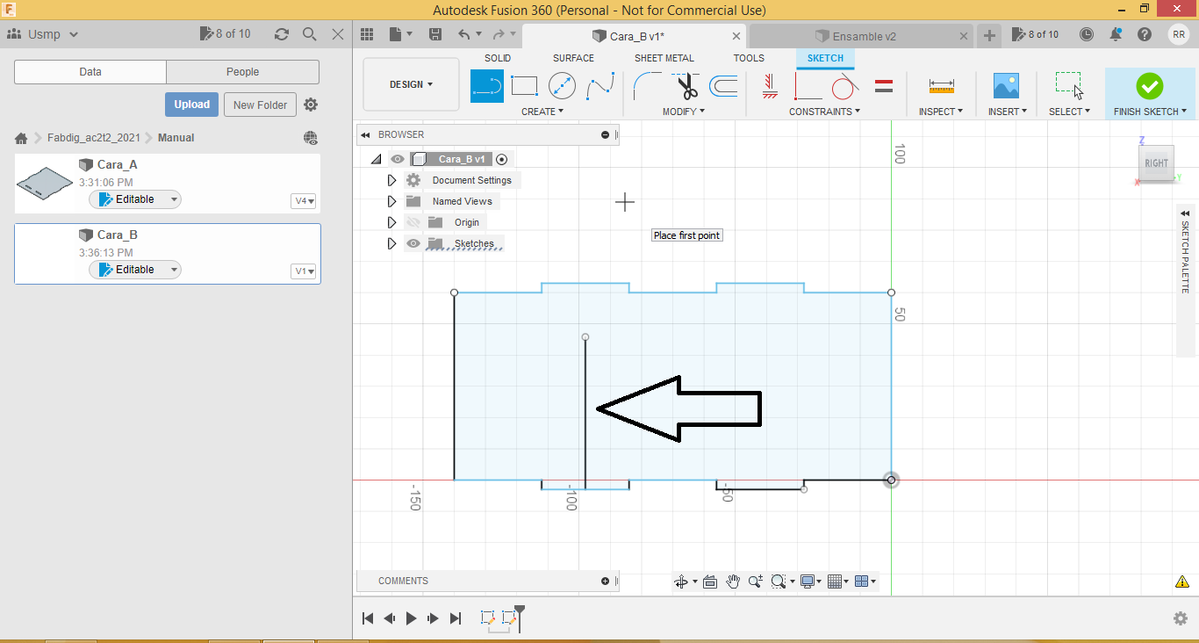1199x643 pixels.
Task: Expand the Document Settings node
Action: tap(391, 180)
